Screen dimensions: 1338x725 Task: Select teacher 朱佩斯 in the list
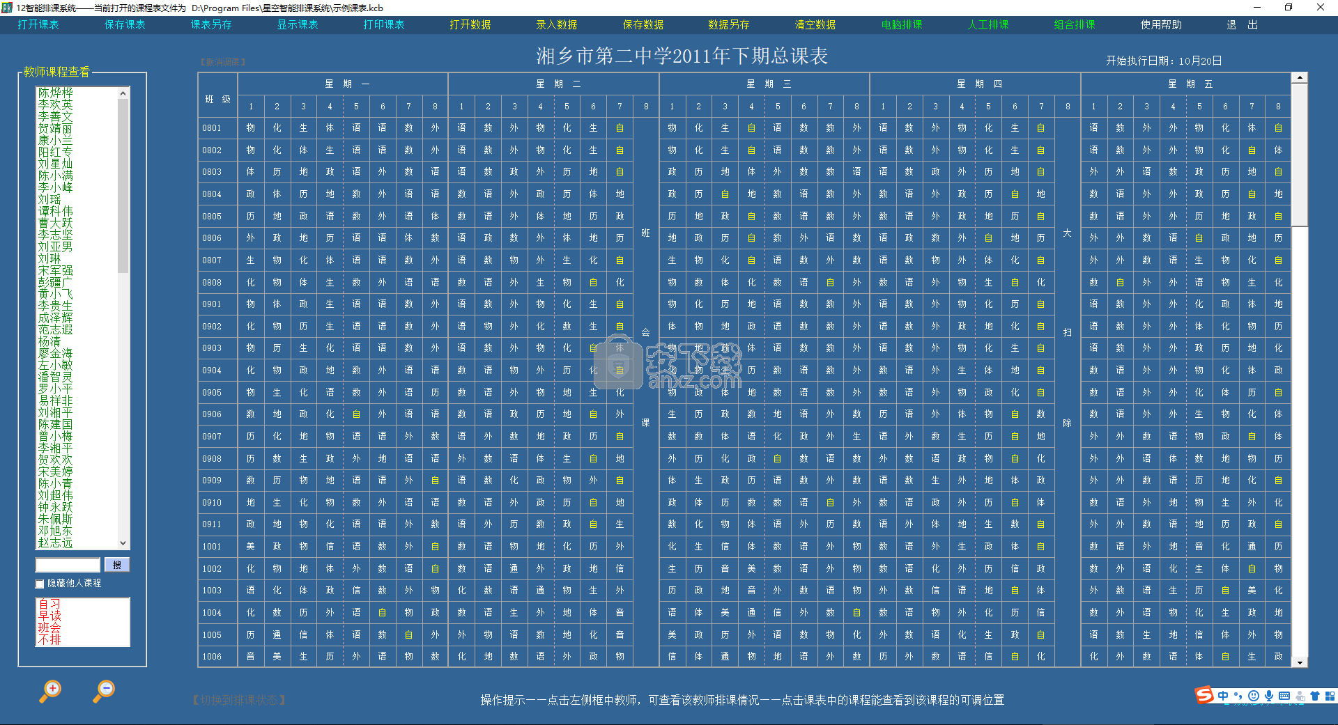[55, 519]
